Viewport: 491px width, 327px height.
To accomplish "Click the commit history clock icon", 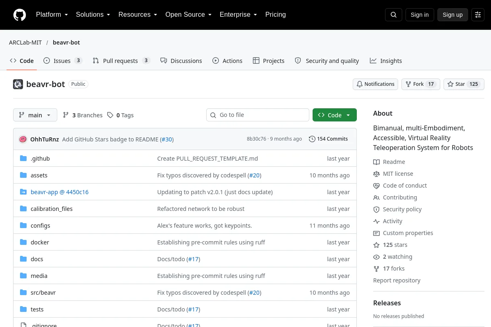I will tap(312, 139).
